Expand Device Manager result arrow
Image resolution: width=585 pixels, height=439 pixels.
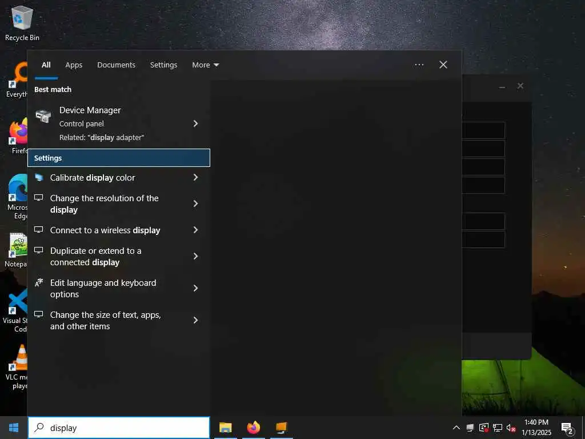coord(195,123)
